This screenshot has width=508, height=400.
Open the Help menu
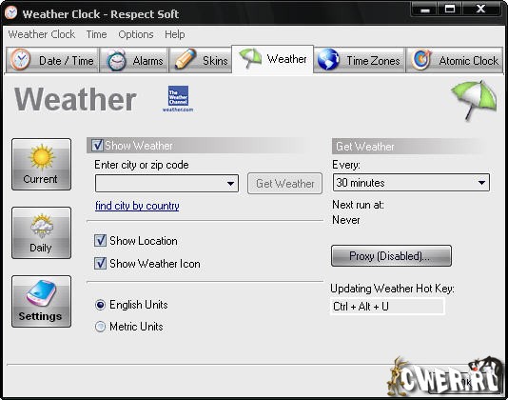click(175, 34)
